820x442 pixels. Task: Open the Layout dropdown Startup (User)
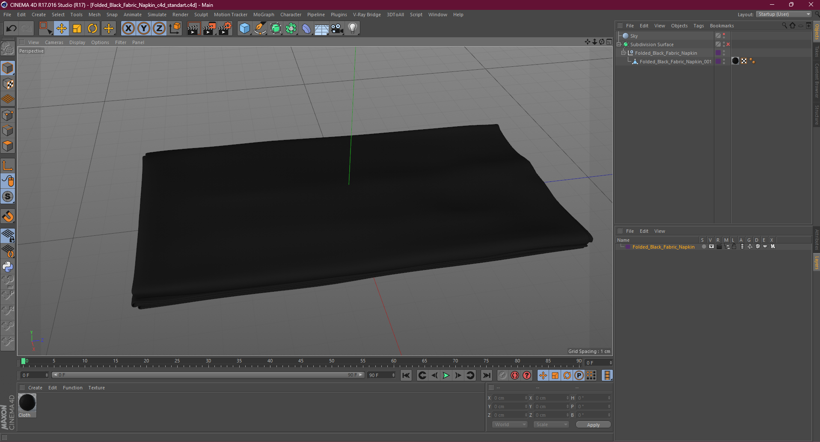coord(784,14)
